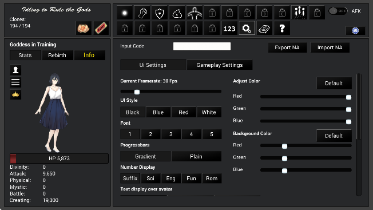Open the slime Monsters icon
Viewport: 373px width, 210px height.
pyautogui.click(x=177, y=13)
